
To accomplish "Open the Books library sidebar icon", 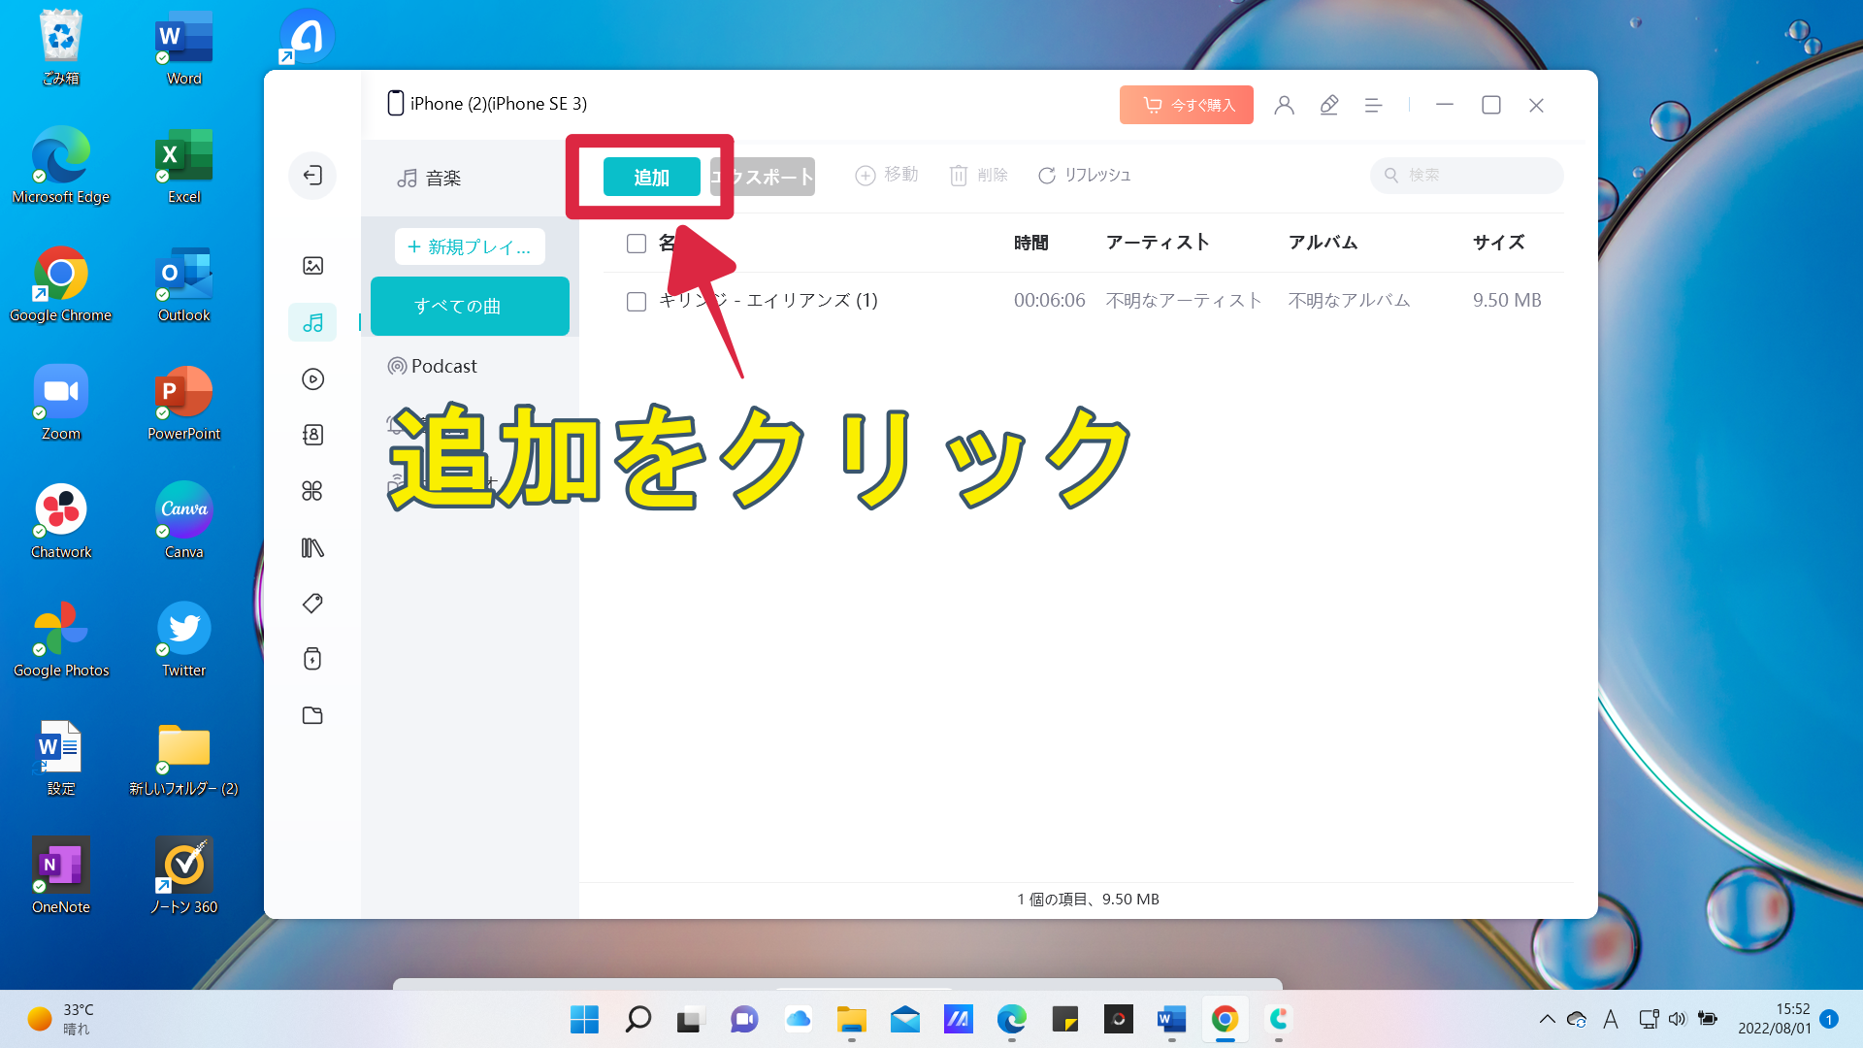I will coord(312,547).
